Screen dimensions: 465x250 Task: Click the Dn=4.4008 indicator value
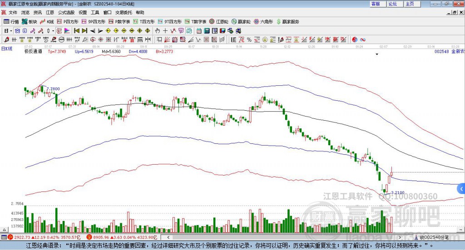(x=138, y=52)
